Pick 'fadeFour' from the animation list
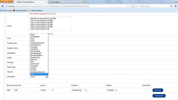Viewport: 178px width, 100px height. coord(39,59)
